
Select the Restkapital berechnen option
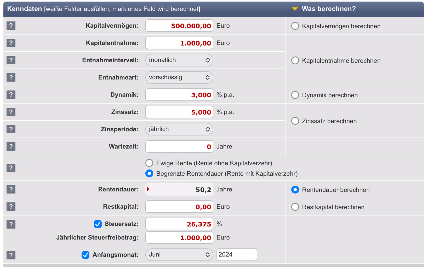tap(295, 207)
